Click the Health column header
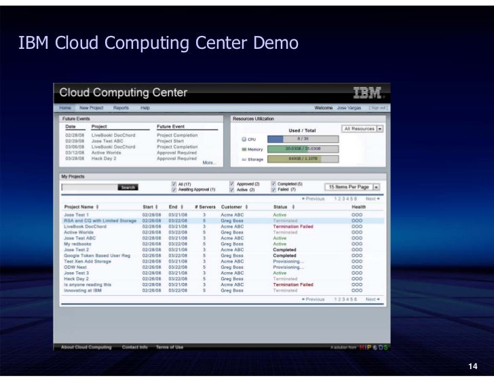494x382 pixels. coord(358,207)
